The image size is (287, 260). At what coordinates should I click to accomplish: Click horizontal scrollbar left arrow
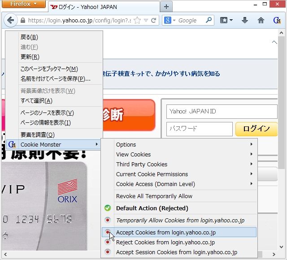[5, 254]
